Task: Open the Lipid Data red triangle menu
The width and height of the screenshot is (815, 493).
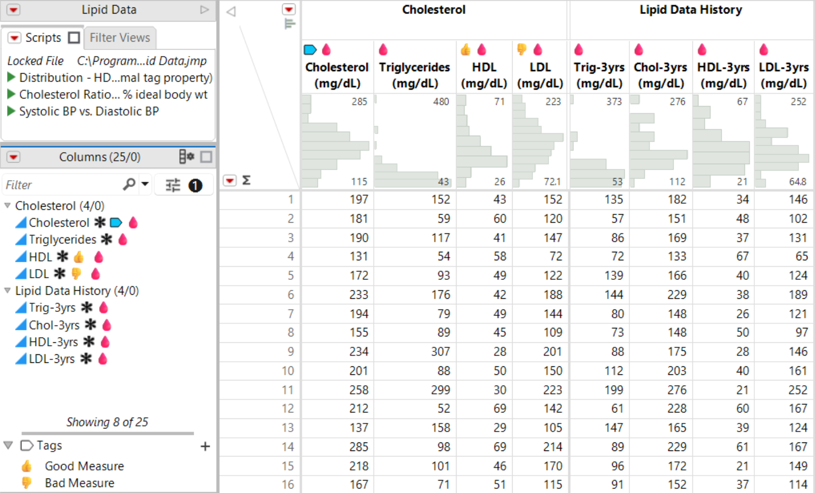Action: coord(14,9)
